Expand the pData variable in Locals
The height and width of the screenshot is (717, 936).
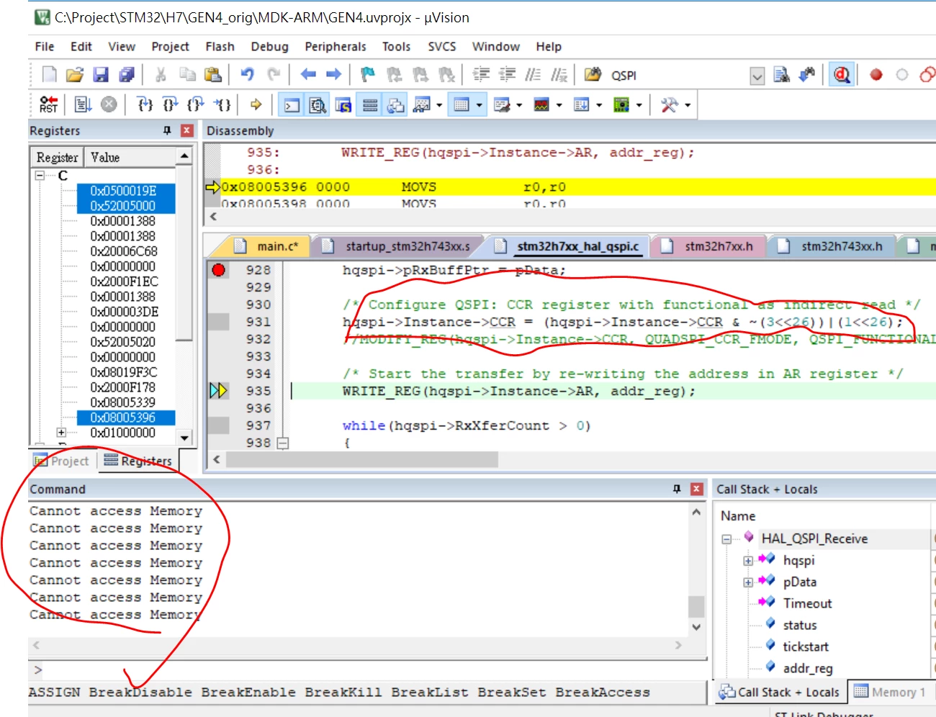pos(748,582)
